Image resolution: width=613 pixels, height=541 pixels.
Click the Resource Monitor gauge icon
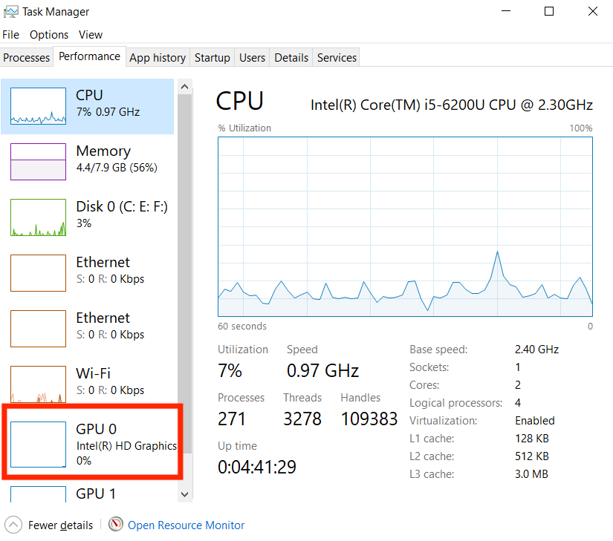(x=116, y=524)
